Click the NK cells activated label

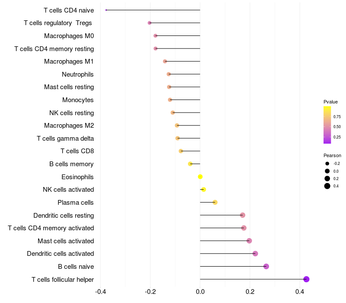tap(68, 190)
